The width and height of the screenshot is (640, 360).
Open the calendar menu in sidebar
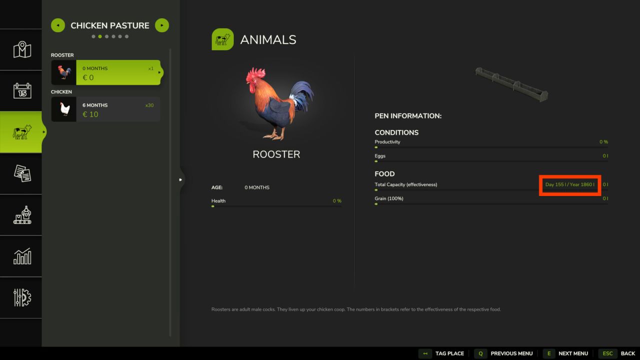pos(21,90)
